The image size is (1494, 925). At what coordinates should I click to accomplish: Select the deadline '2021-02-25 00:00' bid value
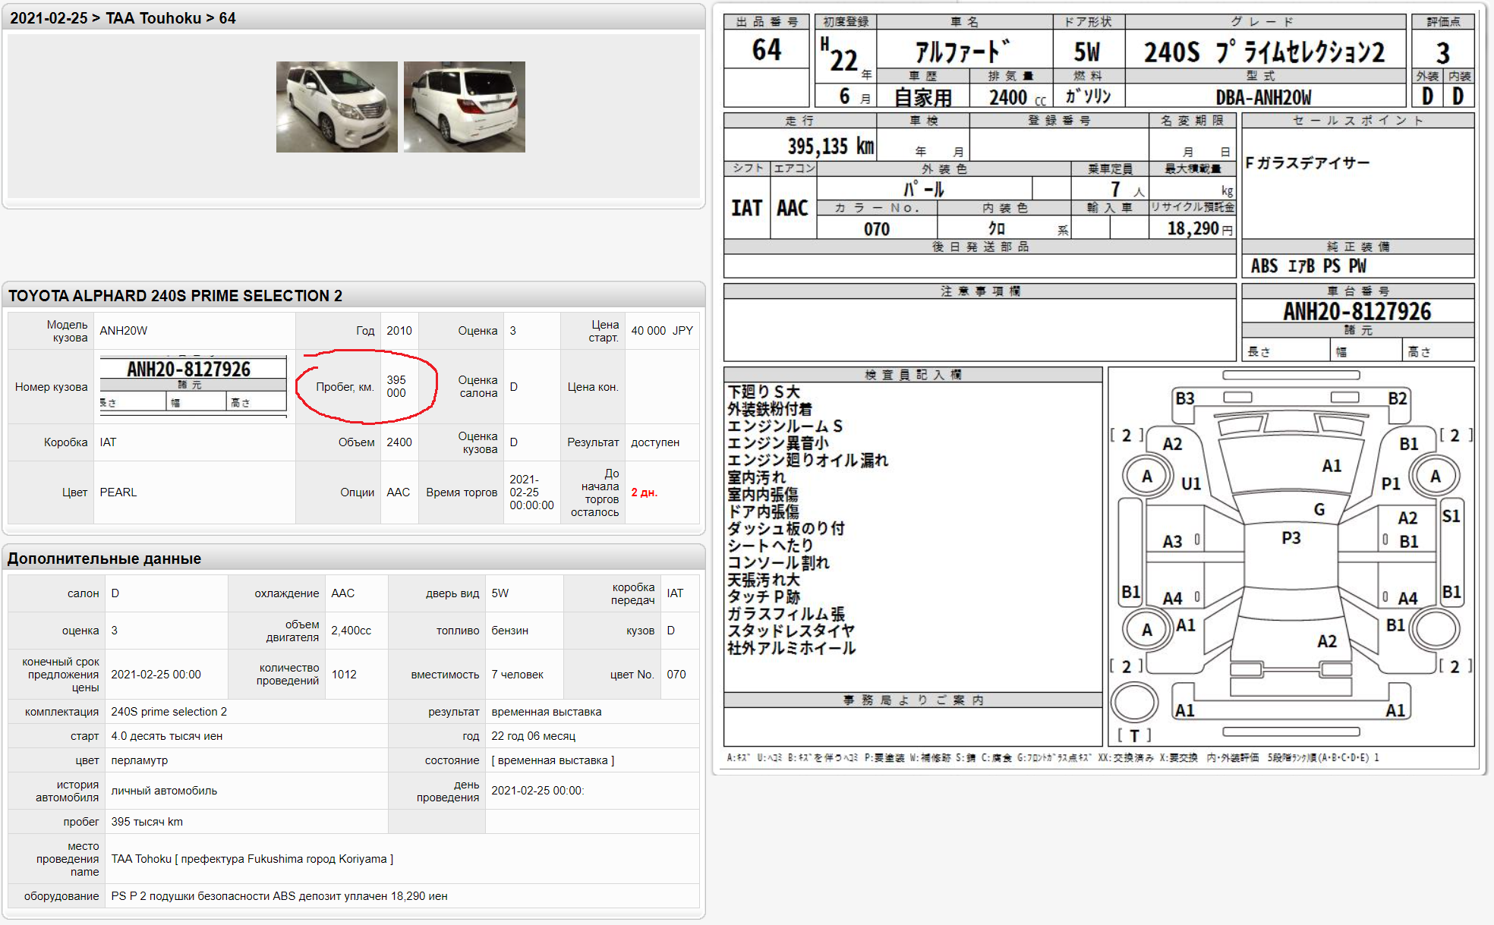(x=156, y=675)
